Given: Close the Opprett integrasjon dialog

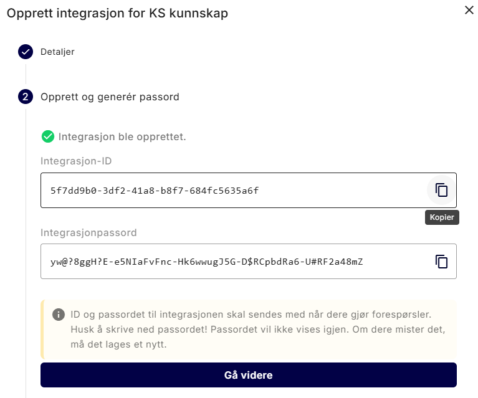Looking at the screenshot, I should pos(469,11).
